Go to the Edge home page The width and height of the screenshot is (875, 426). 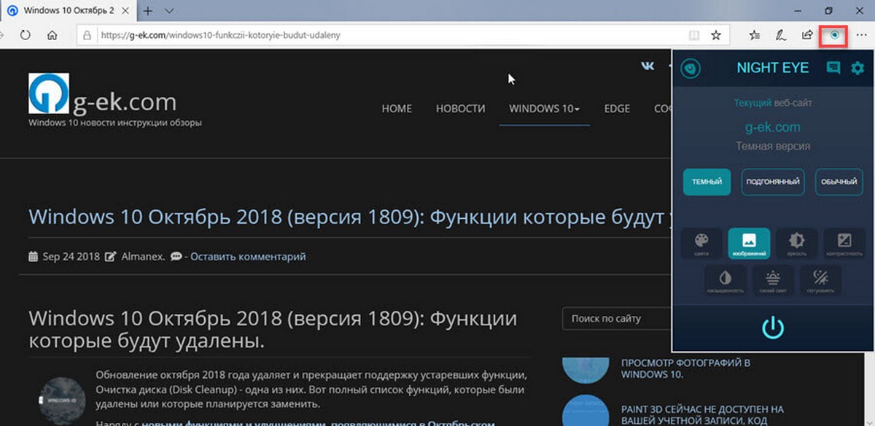tap(52, 34)
